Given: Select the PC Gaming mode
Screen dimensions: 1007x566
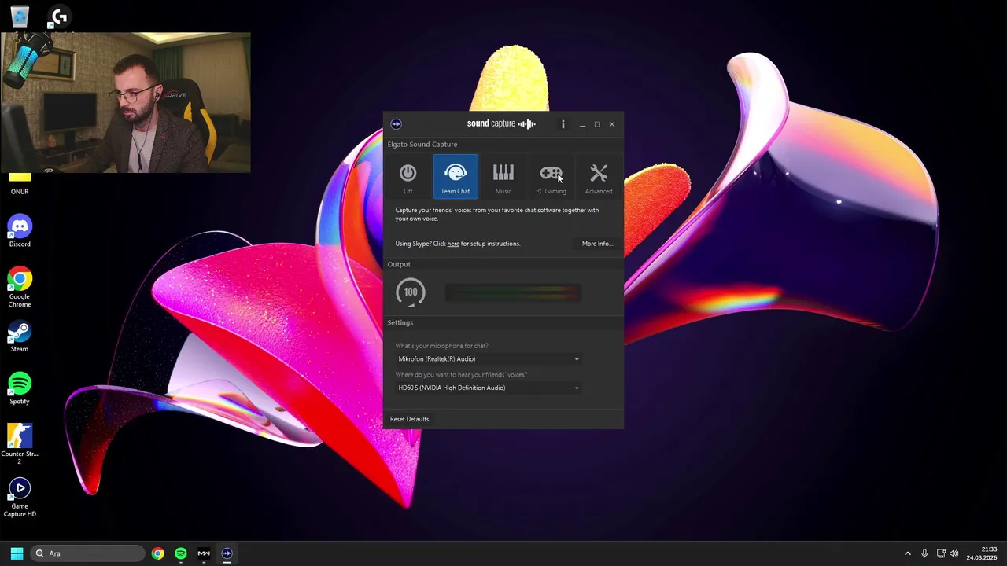Looking at the screenshot, I should click(551, 177).
